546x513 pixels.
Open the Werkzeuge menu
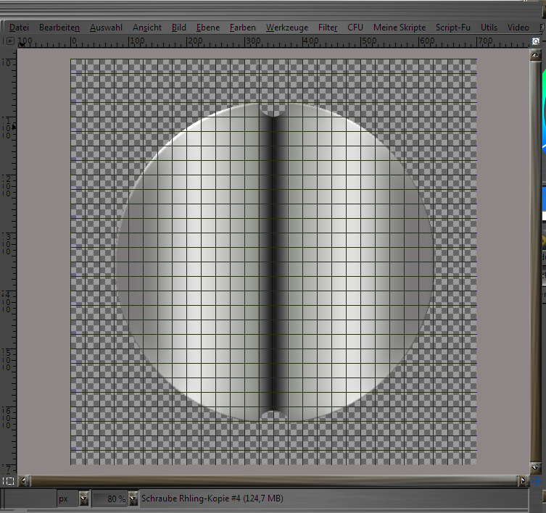point(286,28)
